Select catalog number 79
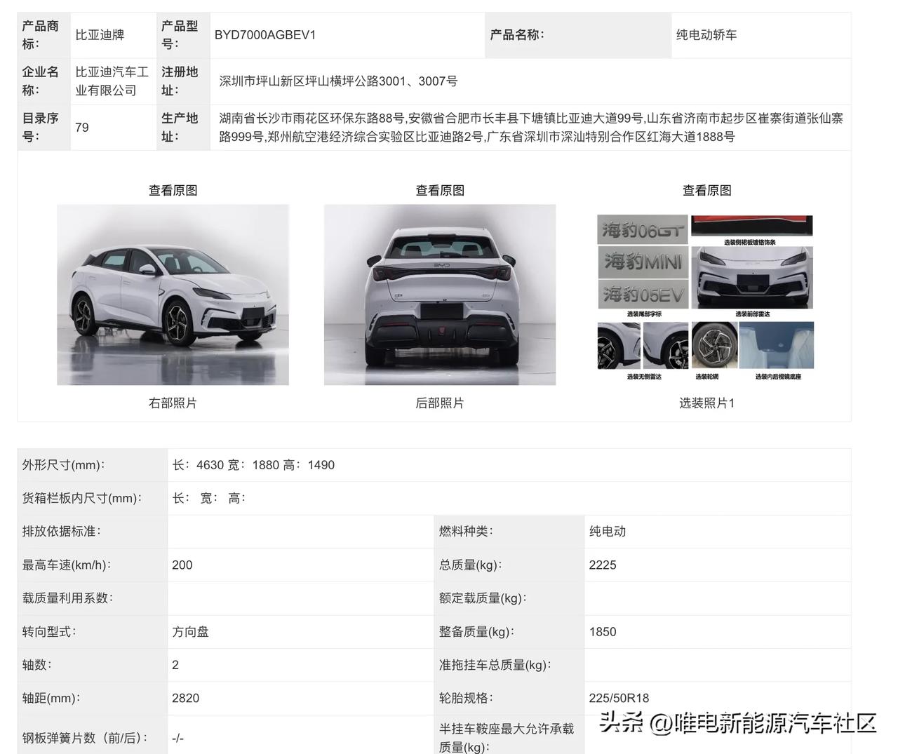The width and height of the screenshot is (898, 754). [82, 127]
